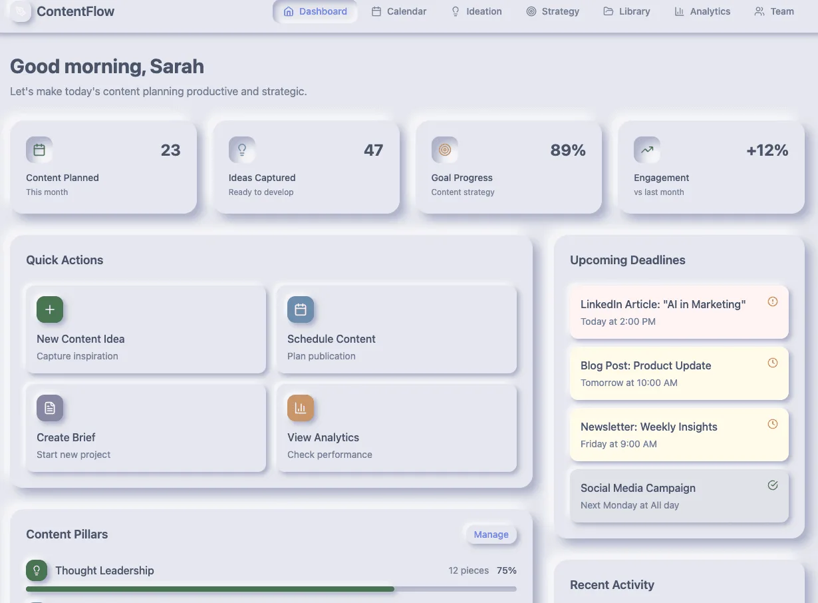Click the clock icon on Blog Post deadline

[x=773, y=363]
